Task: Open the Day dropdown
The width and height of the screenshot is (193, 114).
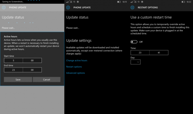Action: 135,62
